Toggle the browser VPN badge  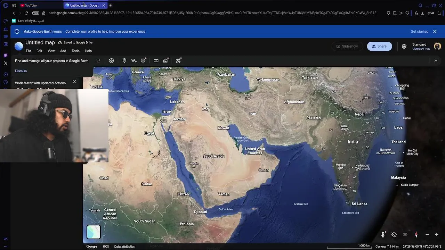pyautogui.click(x=35, y=13)
